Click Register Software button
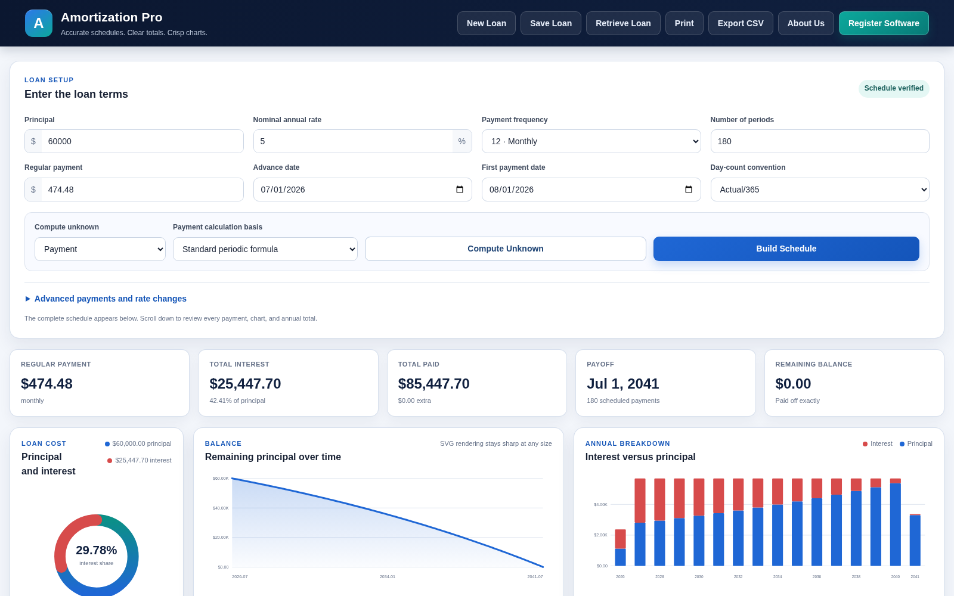The height and width of the screenshot is (596, 954). click(x=884, y=23)
